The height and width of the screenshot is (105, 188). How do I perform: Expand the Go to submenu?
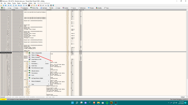pos(39,75)
